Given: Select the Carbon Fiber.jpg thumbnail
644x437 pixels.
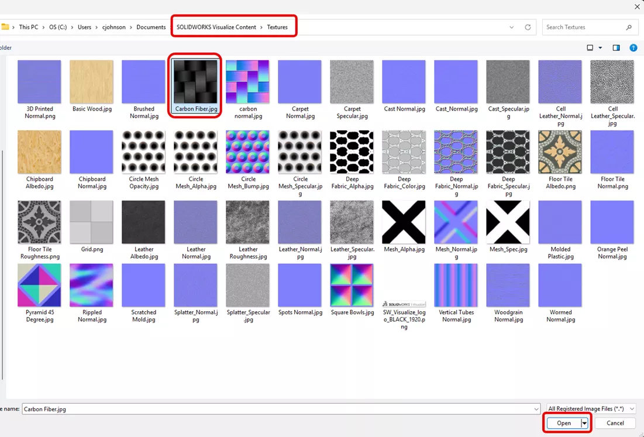Looking at the screenshot, I should [195, 82].
